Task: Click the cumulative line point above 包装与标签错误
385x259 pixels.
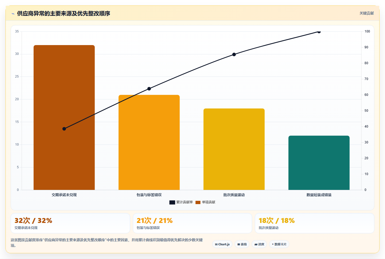Action: point(149,89)
